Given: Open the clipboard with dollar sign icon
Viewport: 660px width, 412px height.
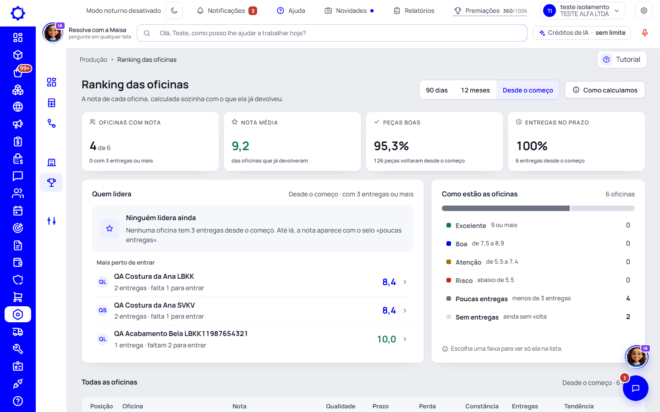Looking at the screenshot, I should pos(18,141).
